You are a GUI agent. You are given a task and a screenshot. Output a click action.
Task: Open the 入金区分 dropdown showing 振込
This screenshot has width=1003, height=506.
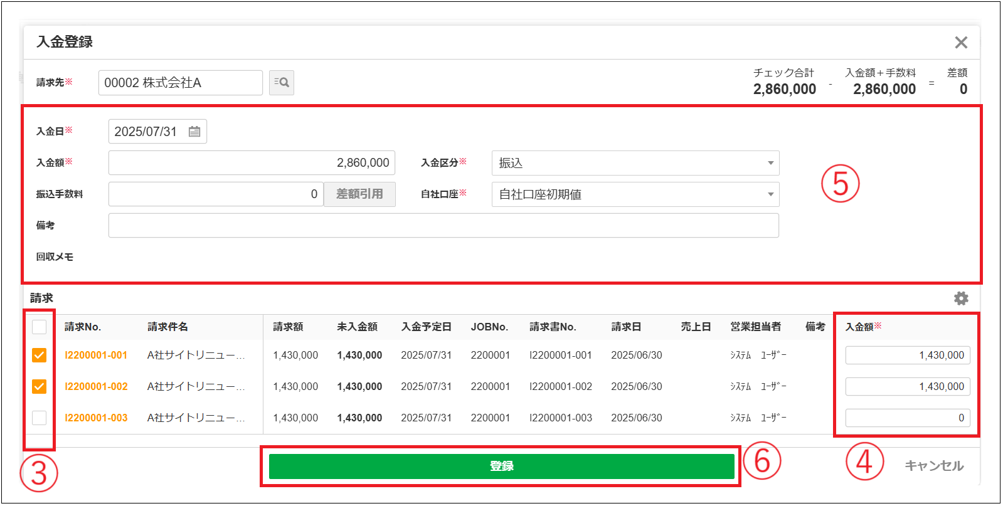(x=635, y=163)
